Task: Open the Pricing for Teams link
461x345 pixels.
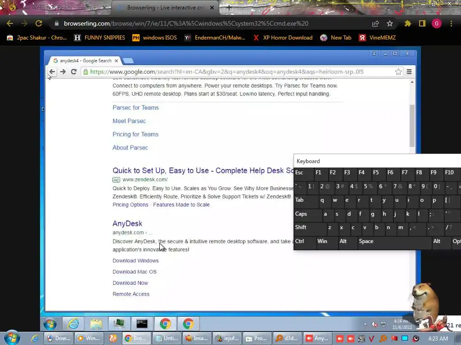Action: [x=136, y=134]
